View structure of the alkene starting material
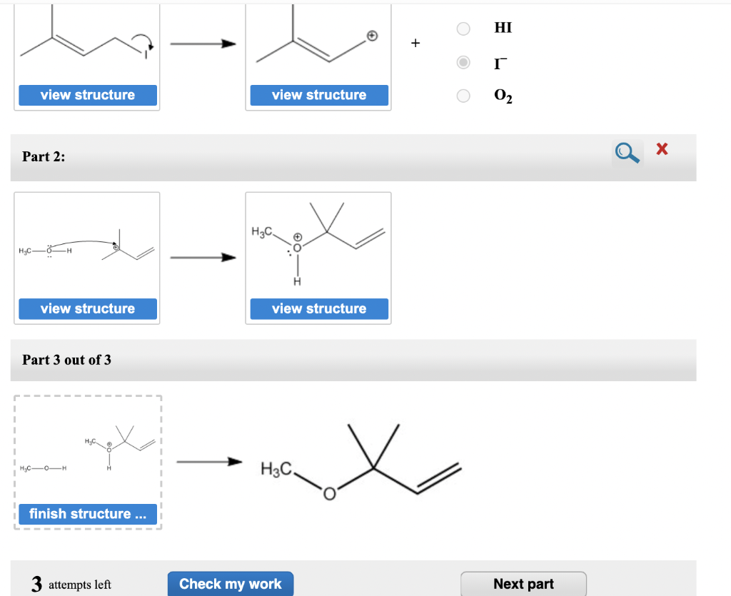731x596 pixels. tap(87, 95)
